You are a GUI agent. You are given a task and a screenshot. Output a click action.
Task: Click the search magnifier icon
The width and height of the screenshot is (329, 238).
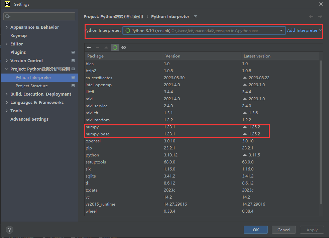8,16
